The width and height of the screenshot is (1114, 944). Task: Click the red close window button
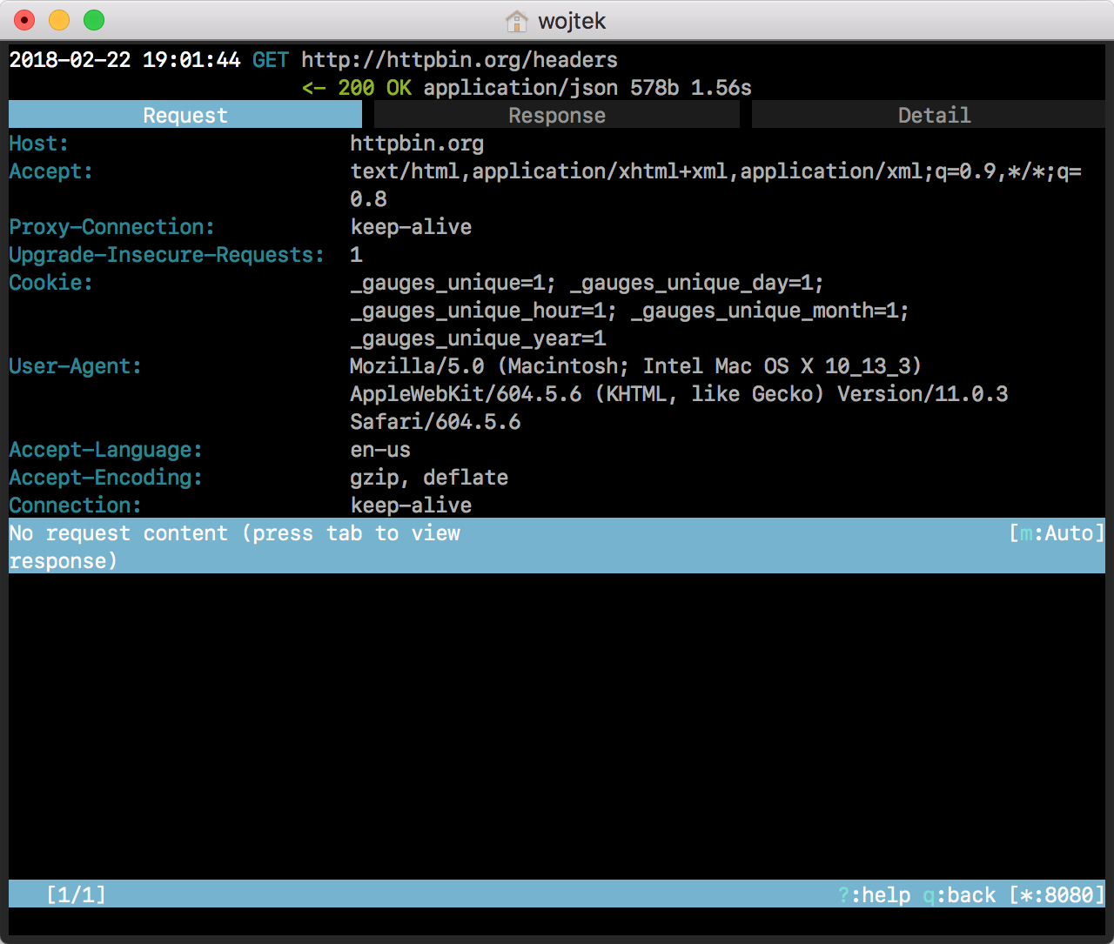(x=24, y=20)
